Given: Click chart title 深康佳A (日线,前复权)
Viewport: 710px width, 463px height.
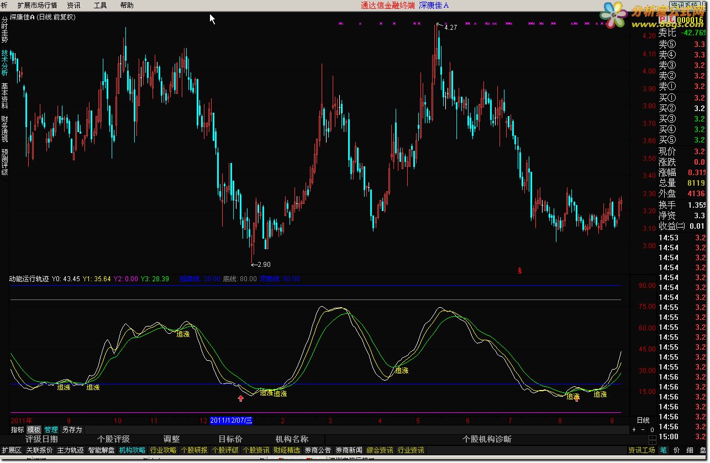Looking at the screenshot, I should tap(43, 17).
